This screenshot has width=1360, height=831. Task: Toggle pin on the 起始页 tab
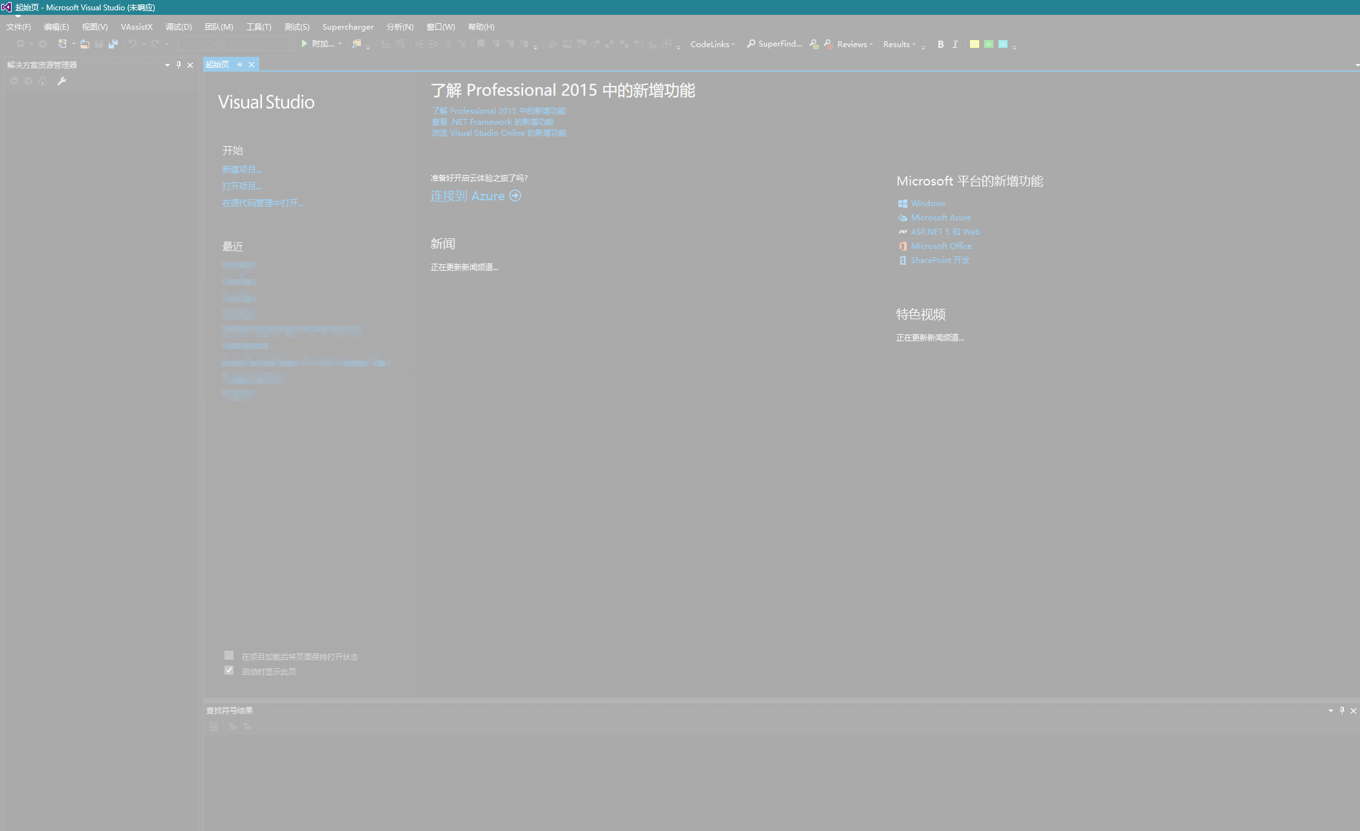240,64
